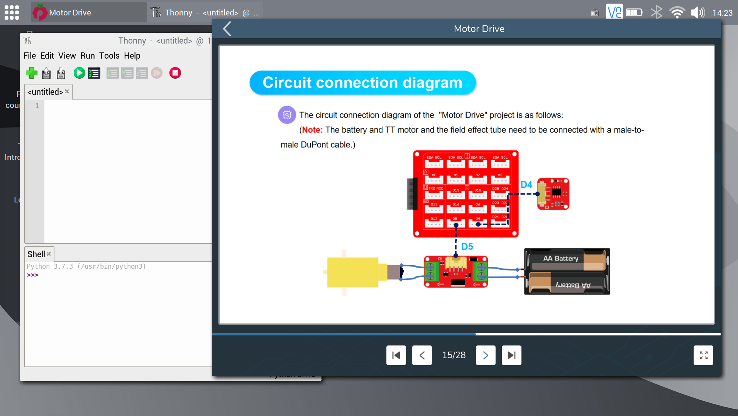Screen dimensions: 738x416
Task: Open Thonny Tools menu
Action: (109, 56)
